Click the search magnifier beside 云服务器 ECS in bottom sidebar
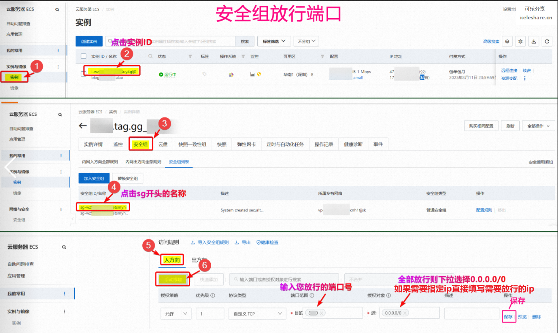This screenshot has height=333, width=558. tap(64, 247)
